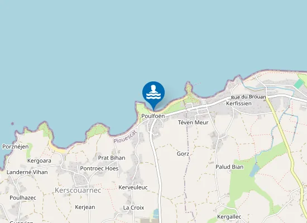Select the Poulhazec label
Screen dimensions: 307x223
point(23,198)
